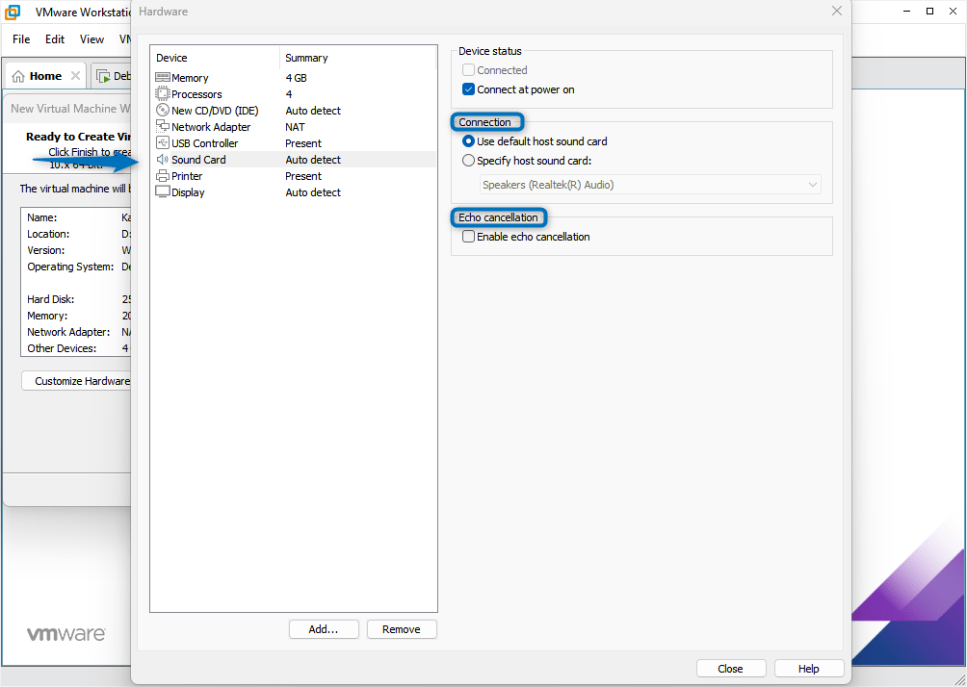This screenshot has height=687, width=967.
Task: Open the File menu
Action: tap(20, 39)
